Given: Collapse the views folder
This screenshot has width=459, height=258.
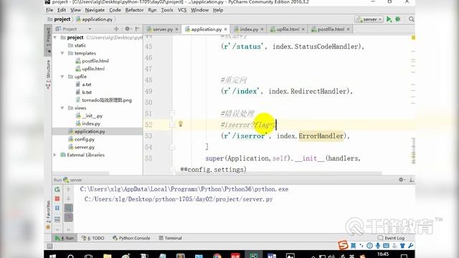Looking at the screenshot, I should click(62, 108).
